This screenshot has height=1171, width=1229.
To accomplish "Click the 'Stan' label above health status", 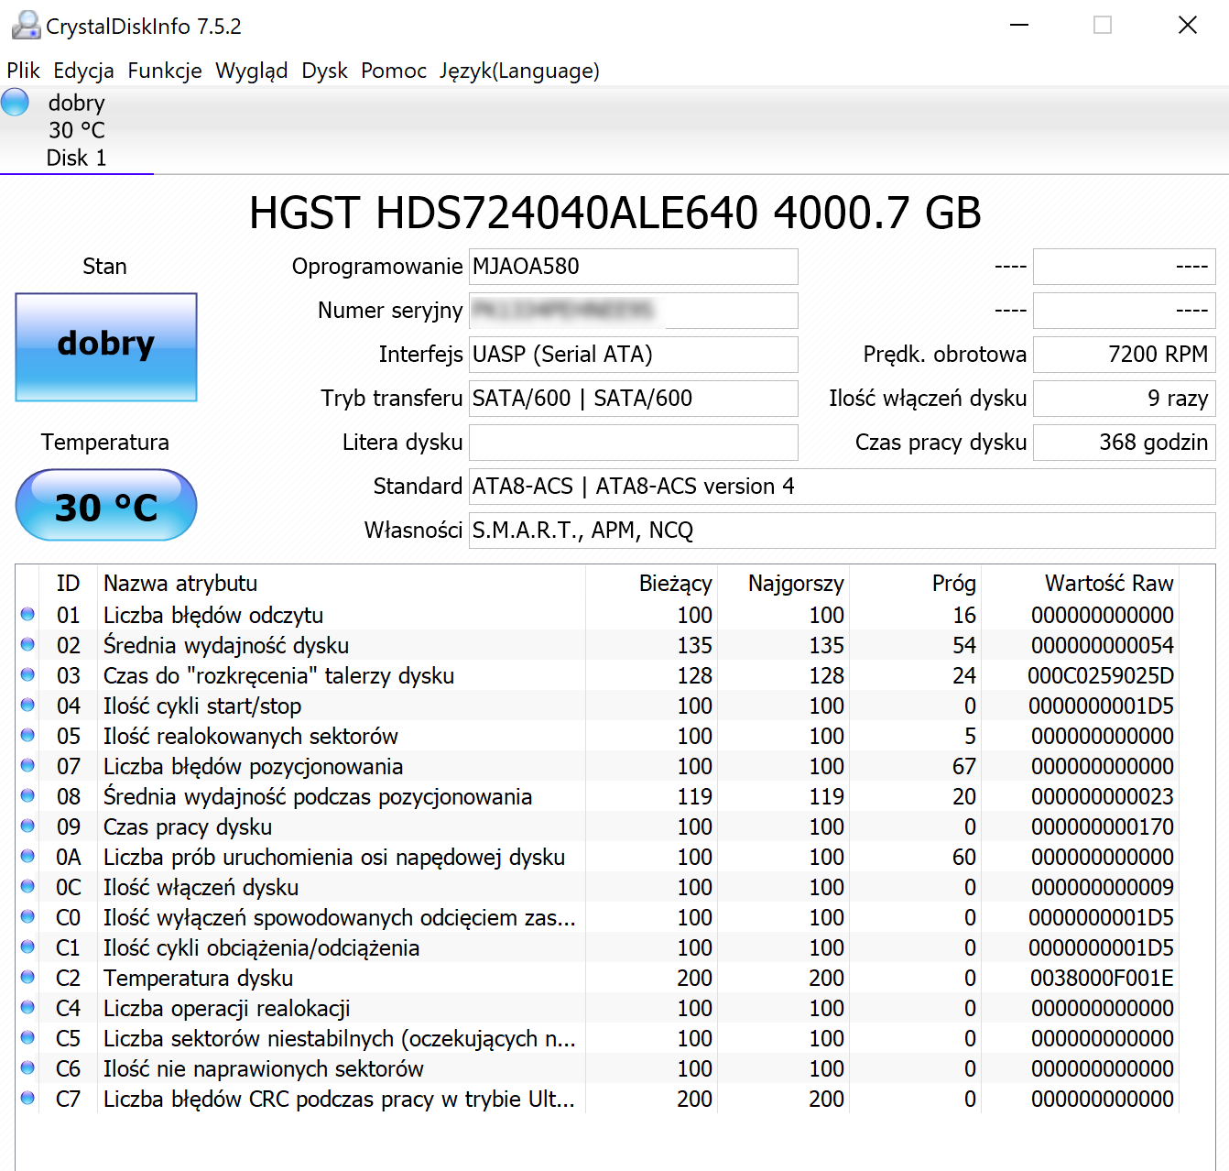I will 104,267.
